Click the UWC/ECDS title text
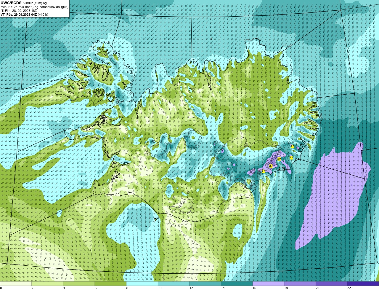Image resolution: width=379 pixels, height=290 pixels. 11,3
